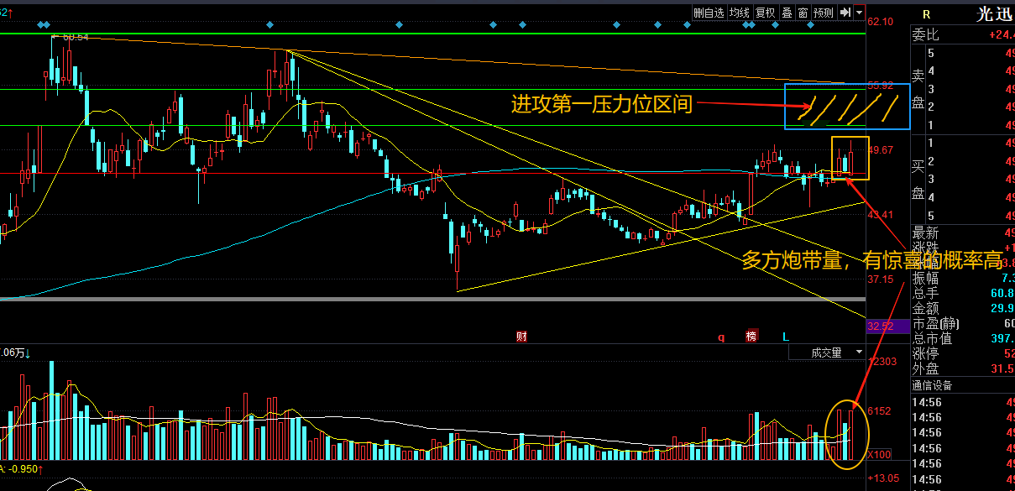Viewport: 1015px width, 491px height.
Task: Click the yellow R marker beside 光迅
Action: (x=926, y=14)
